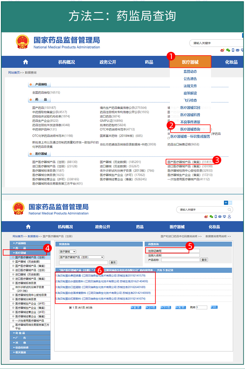245x369 pixels.
Task: Open 机构概况 in the upper page navbar
Action: [x=67, y=62]
